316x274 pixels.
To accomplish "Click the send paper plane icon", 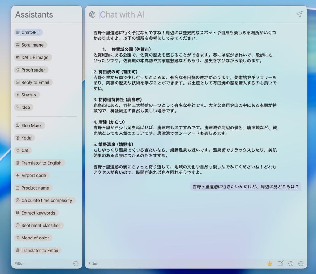I will tap(299, 14).
